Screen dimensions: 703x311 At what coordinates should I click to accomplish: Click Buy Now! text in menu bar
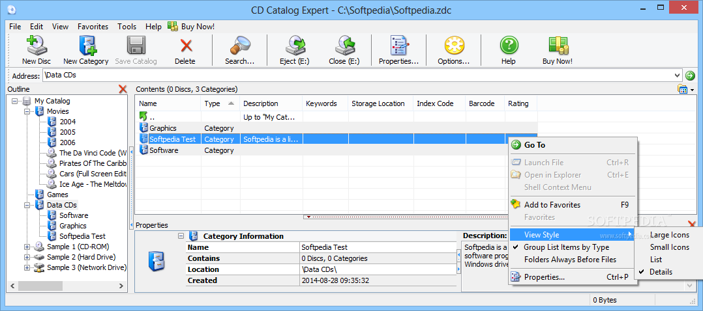pyautogui.click(x=198, y=27)
